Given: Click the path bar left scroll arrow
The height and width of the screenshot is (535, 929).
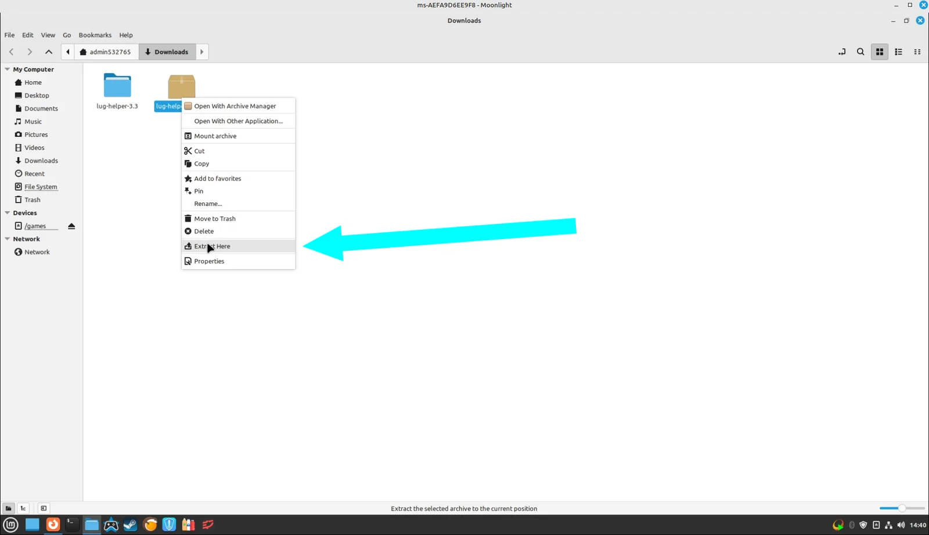Looking at the screenshot, I should [x=68, y=52].
